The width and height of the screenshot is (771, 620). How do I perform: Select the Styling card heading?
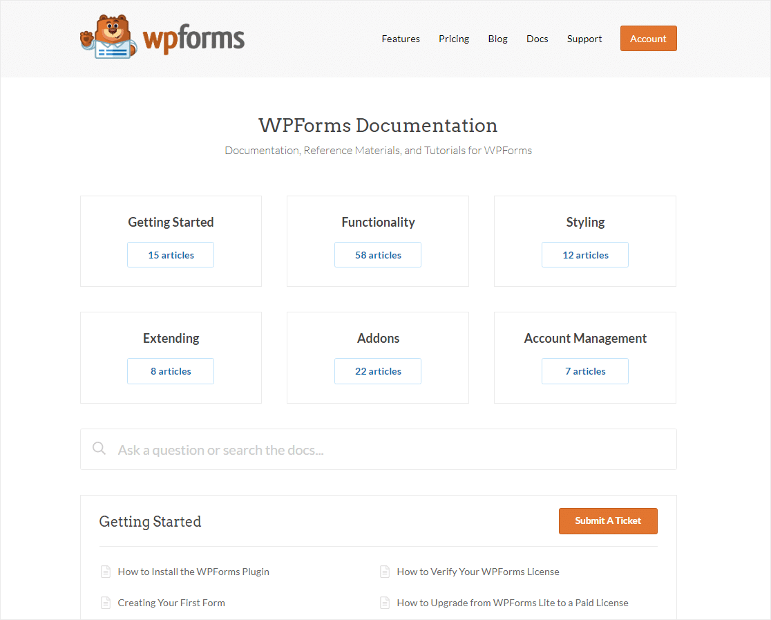[x=585, y=223]
